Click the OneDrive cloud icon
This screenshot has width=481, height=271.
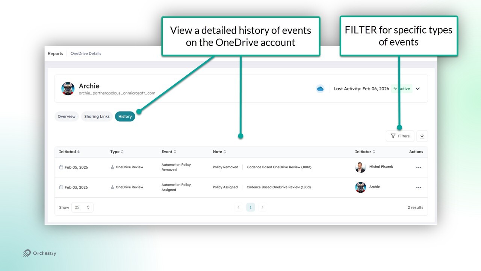point(320,89)
